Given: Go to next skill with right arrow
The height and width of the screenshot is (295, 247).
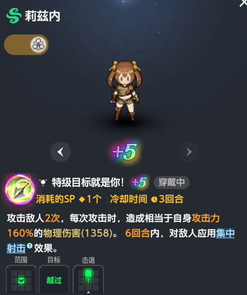Looking at the screenshot, I should coord(189,151).
